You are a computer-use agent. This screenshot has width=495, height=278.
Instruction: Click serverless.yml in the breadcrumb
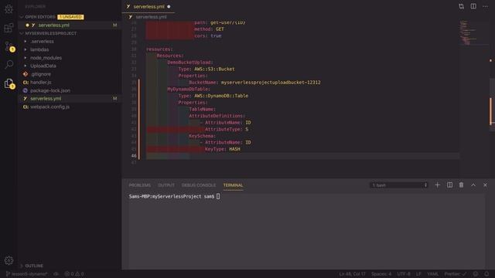pos(151,17)
